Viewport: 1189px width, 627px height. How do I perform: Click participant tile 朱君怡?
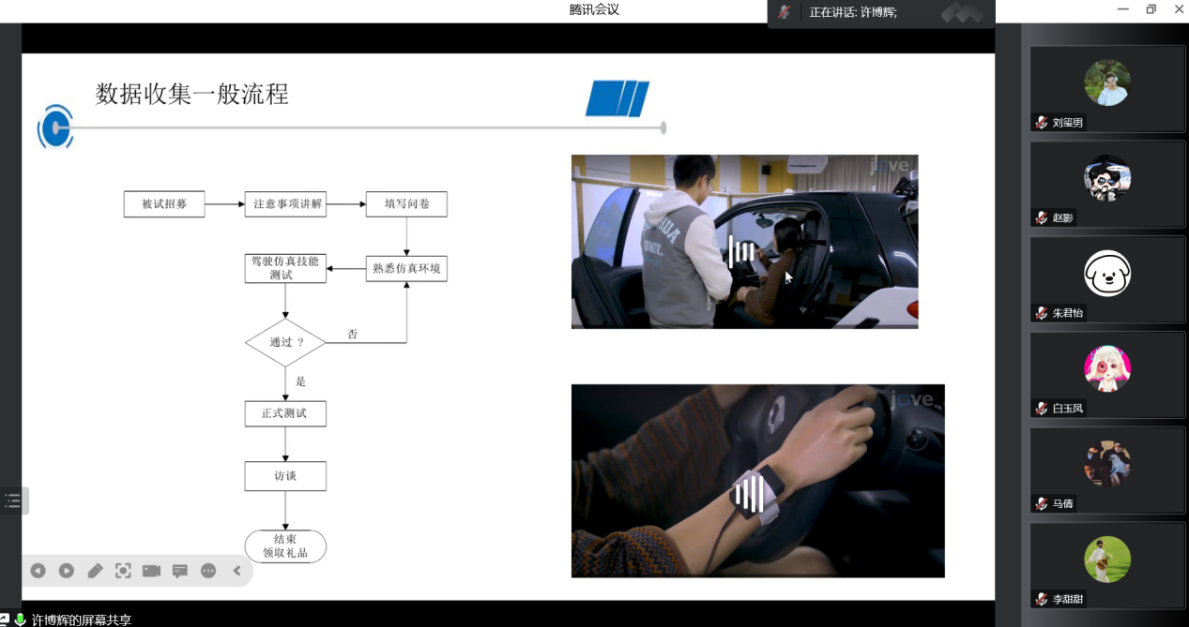point(1107,279)
